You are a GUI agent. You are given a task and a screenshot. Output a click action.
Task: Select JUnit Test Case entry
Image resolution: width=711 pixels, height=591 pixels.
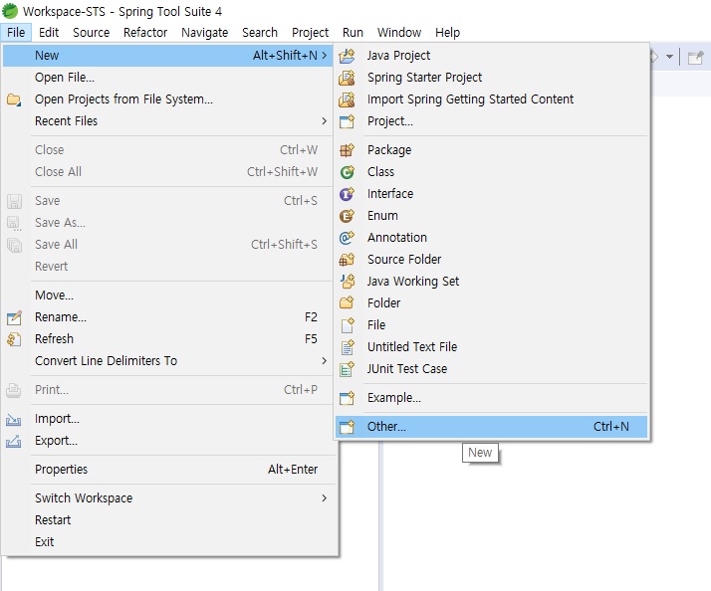coord(492,369)
